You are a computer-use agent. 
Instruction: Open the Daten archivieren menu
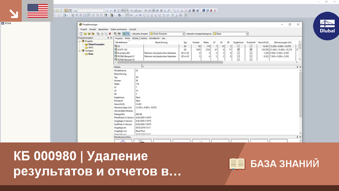pyautogui.click(x=119, y=29)
